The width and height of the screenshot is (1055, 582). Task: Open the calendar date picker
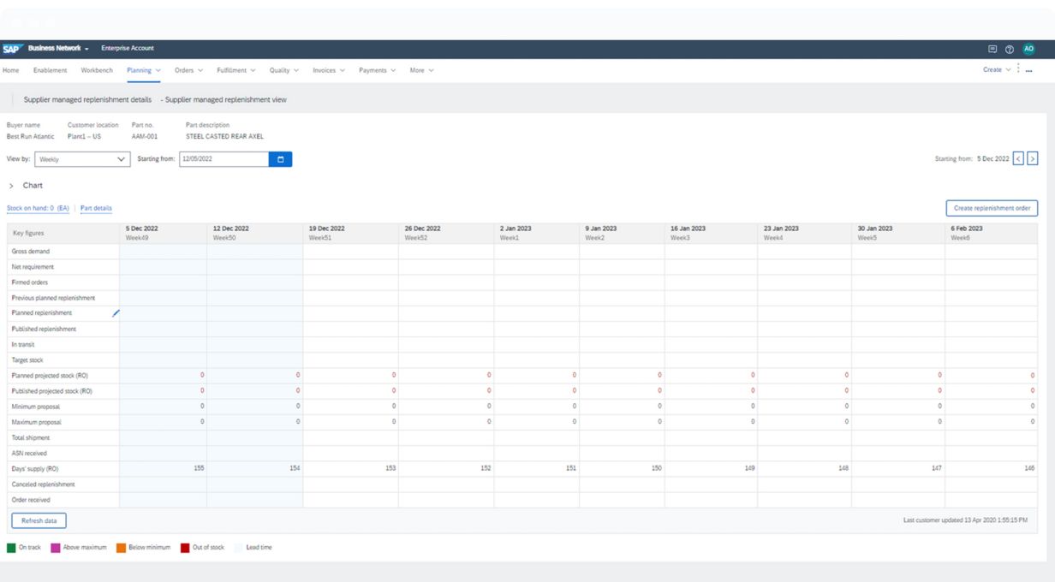[280, 159]
